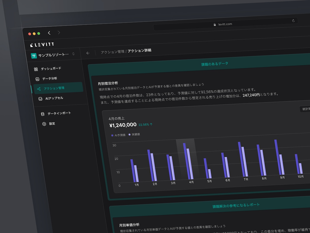
Task: Click the 1月 axis label
Action: click(137, 185)
